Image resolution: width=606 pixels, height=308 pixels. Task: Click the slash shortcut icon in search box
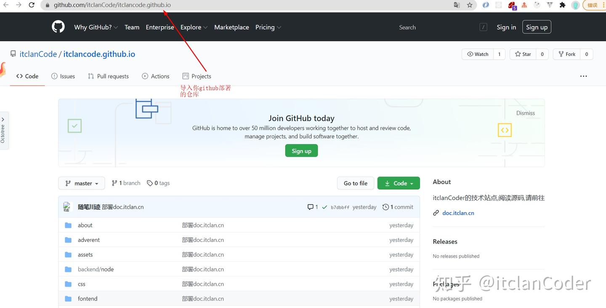pos(483,27)
